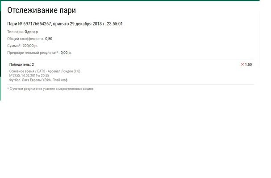Click the acceptance date '29 декабря 2018 г.'
This screenshot has width=271, height=178.
88,24
